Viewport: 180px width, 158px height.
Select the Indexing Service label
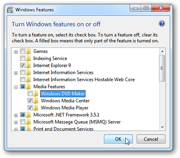click(50, 59)
